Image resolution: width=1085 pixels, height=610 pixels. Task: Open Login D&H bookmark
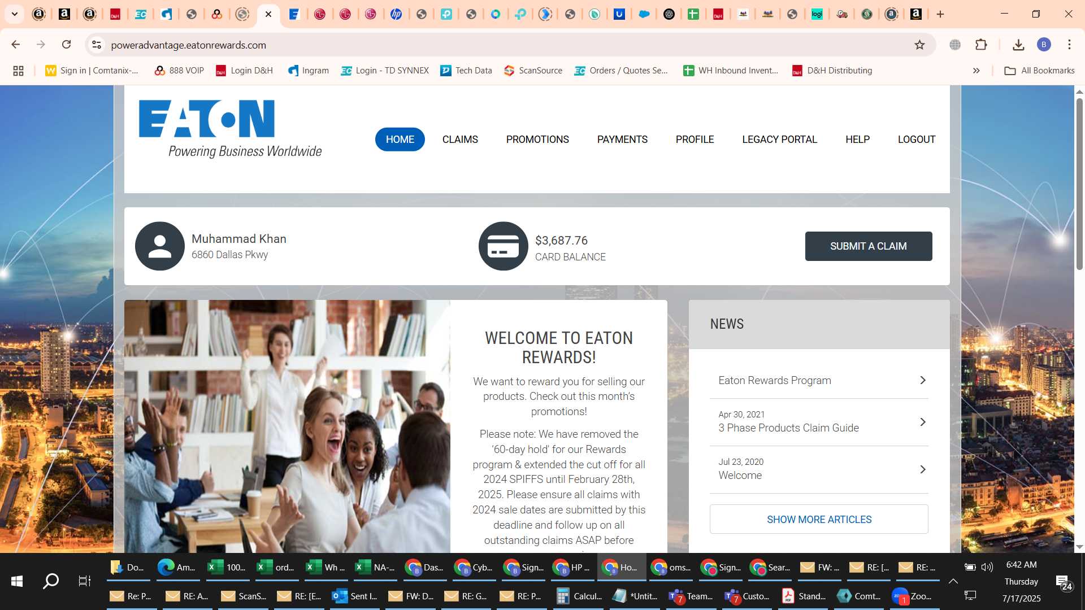pyautogui.click(x=245, y=71)
